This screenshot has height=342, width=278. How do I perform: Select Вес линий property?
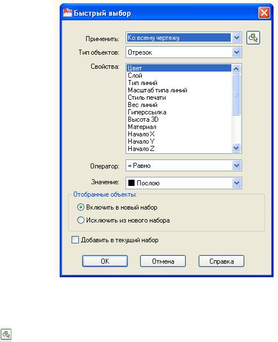tap(178, 105)
